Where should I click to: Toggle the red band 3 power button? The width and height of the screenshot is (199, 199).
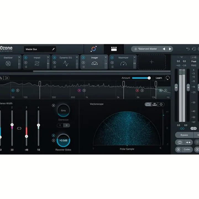(x=137, y=90)
